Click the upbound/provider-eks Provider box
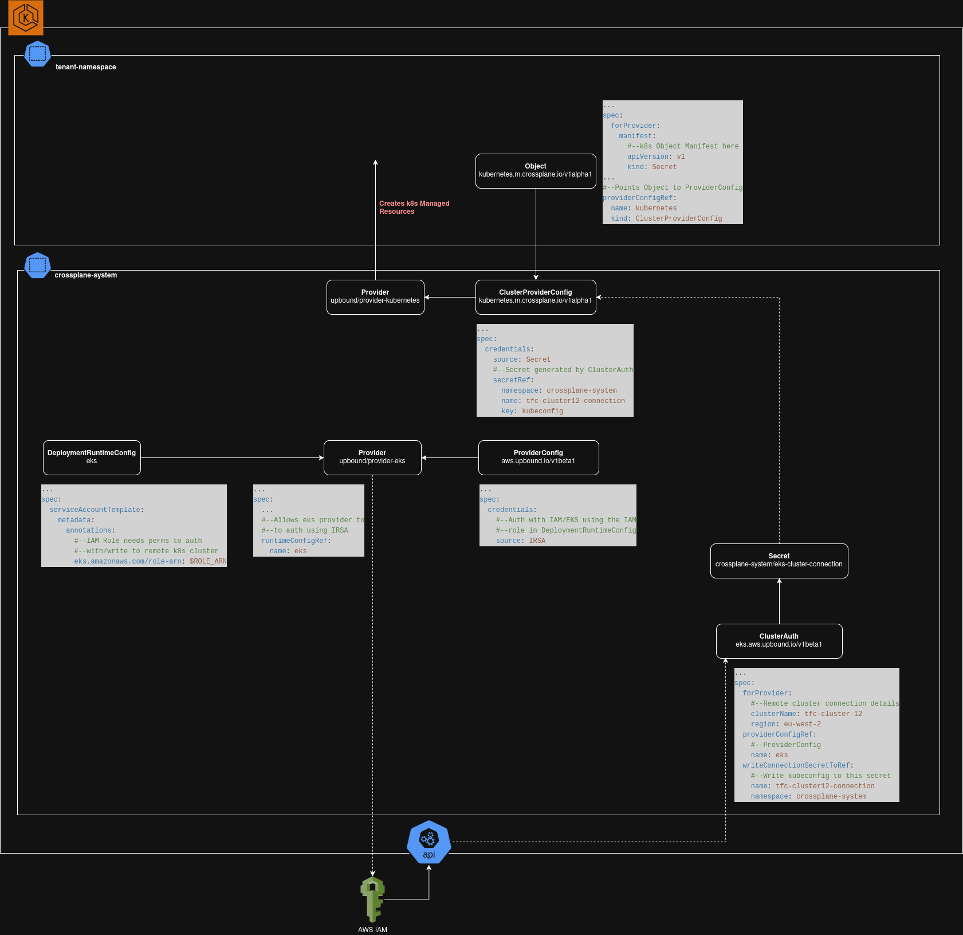963x935 pixels. click(x=372, y=457)
